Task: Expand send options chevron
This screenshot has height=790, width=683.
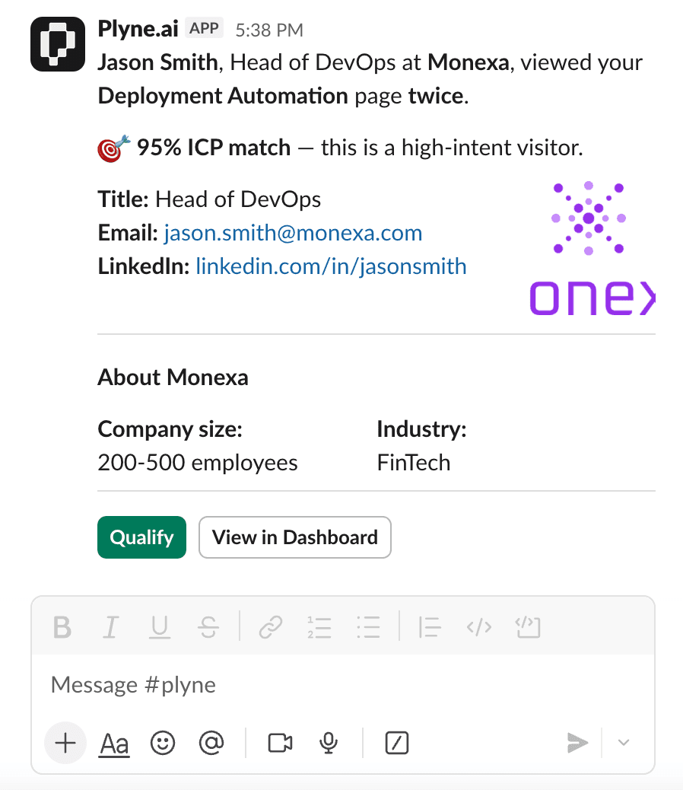Action: tap(624, 743)
